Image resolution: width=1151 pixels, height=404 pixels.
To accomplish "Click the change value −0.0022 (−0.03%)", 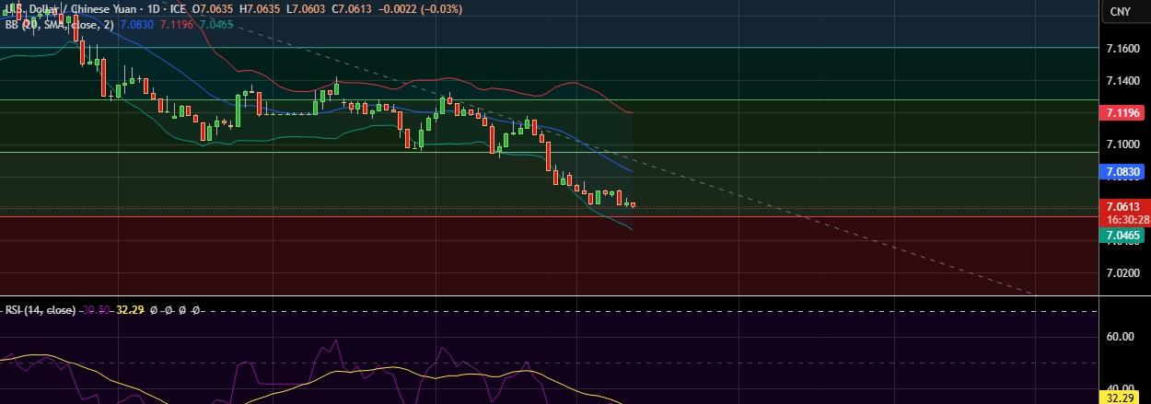I will tap(420, 8).
